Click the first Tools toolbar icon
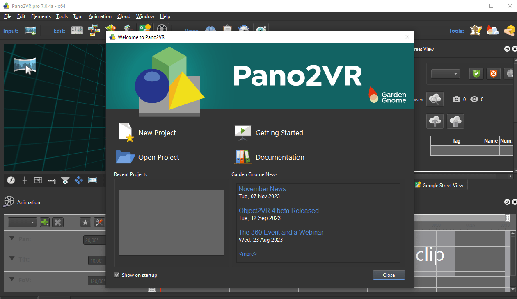517x299 pixels. pyautogui.click(x=476, y=30)
